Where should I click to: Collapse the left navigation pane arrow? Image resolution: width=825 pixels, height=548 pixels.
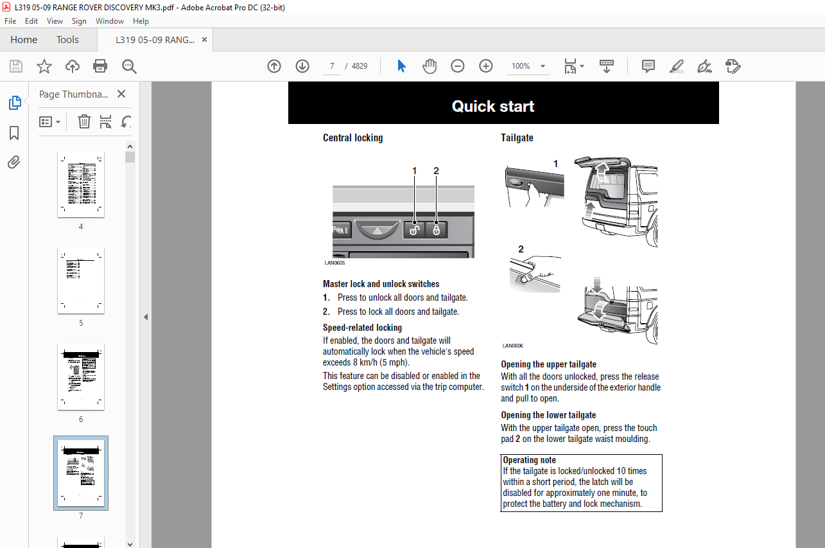pyautogui.click(x=146, y=317)
